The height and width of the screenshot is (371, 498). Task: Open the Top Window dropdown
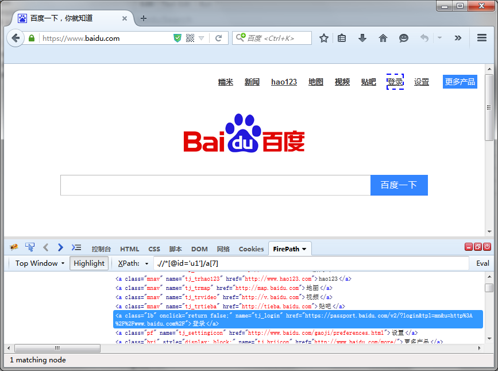point(40,263)
